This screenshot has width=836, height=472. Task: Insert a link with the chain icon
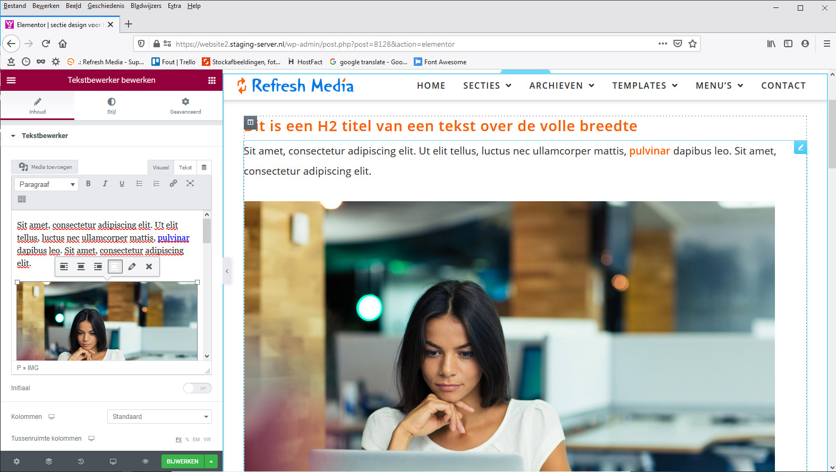(x=173, y=184)
